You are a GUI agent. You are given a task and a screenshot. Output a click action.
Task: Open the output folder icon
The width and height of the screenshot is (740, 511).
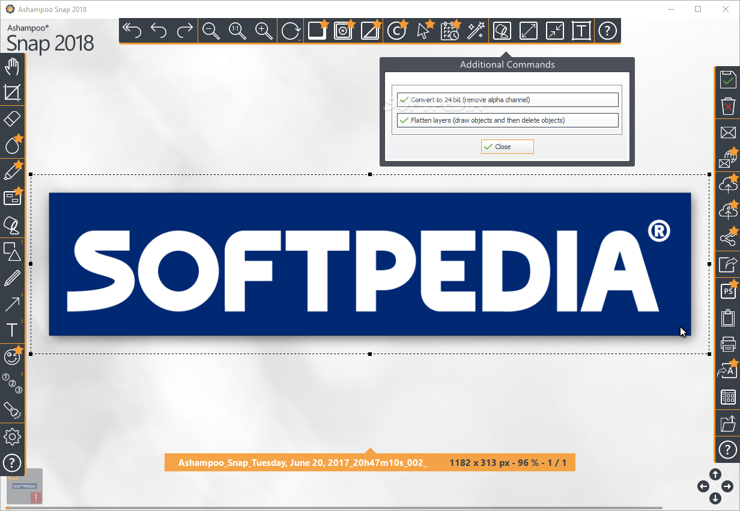[728, 423]
